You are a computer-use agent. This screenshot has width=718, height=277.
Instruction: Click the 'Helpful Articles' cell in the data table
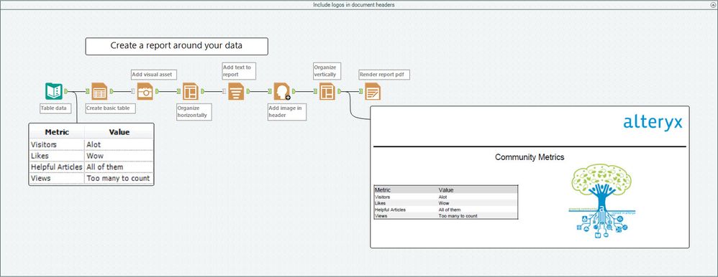pos(57,167)
